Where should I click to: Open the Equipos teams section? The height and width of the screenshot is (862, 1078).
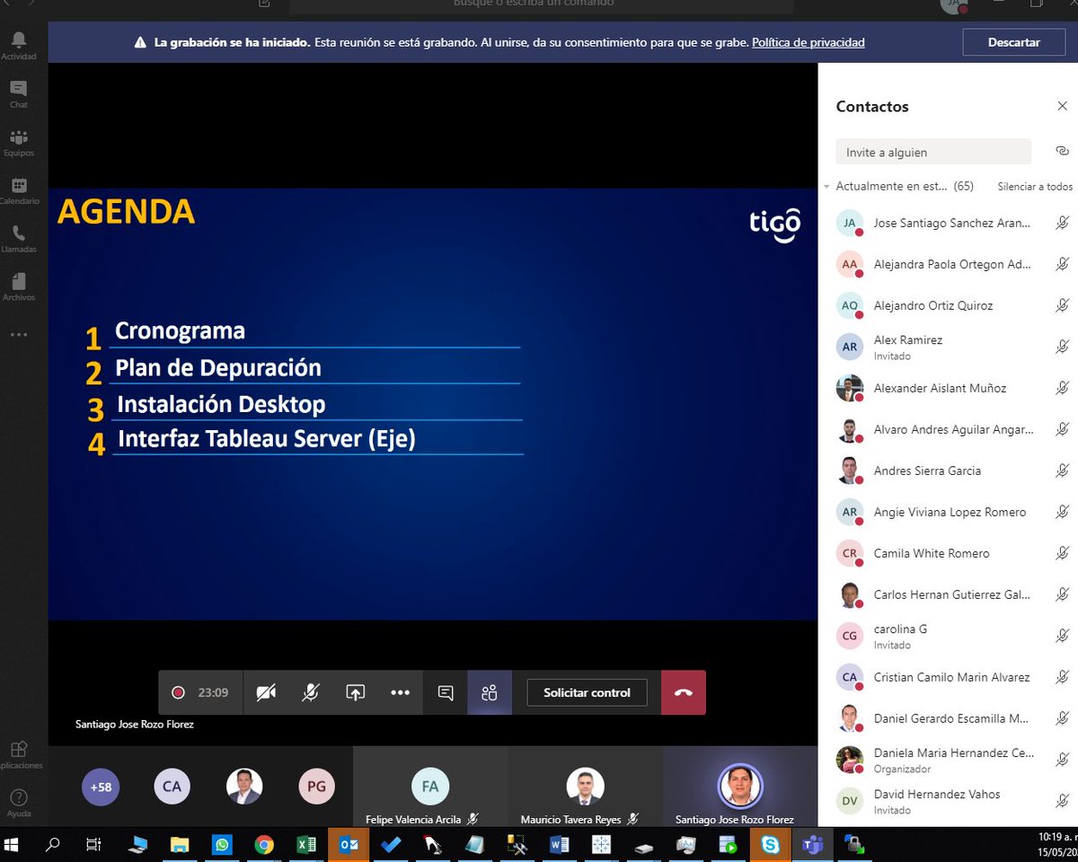19,142
